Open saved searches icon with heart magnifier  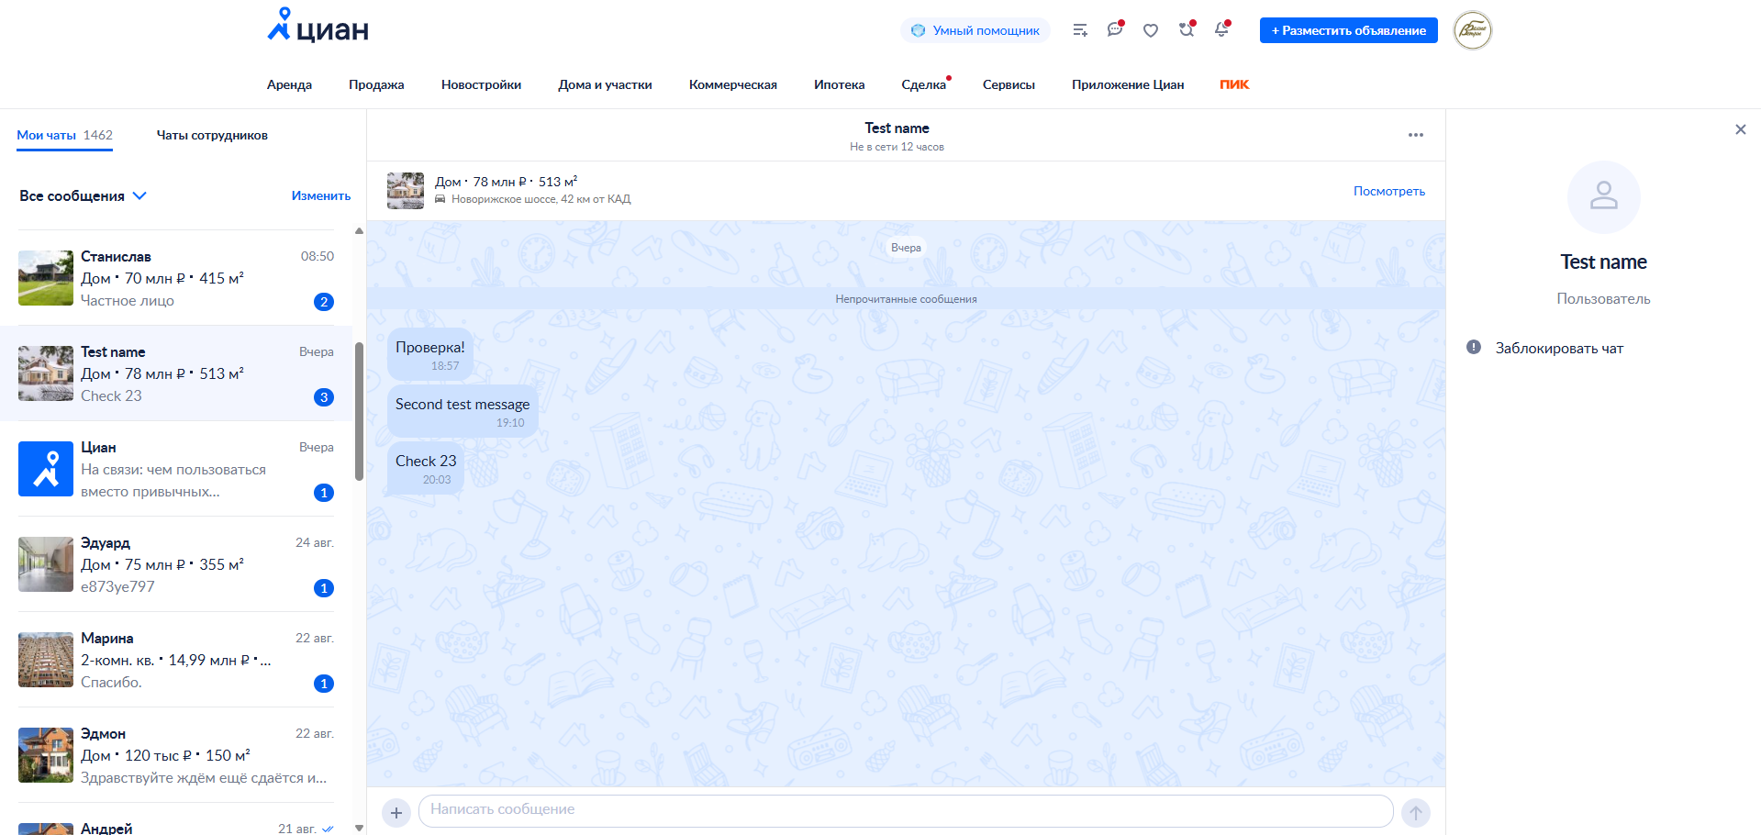(1186, 30)
